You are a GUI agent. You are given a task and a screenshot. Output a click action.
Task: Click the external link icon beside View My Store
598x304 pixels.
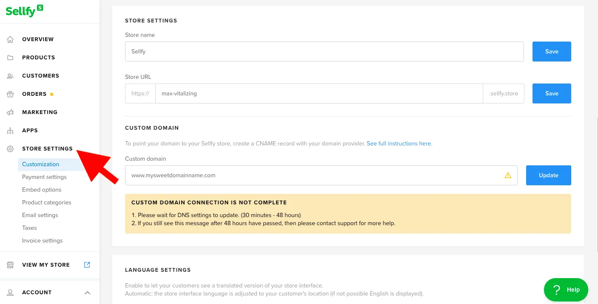click(x=87, y=265)
